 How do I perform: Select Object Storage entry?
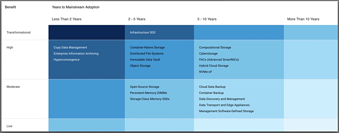tap(140, 66)
